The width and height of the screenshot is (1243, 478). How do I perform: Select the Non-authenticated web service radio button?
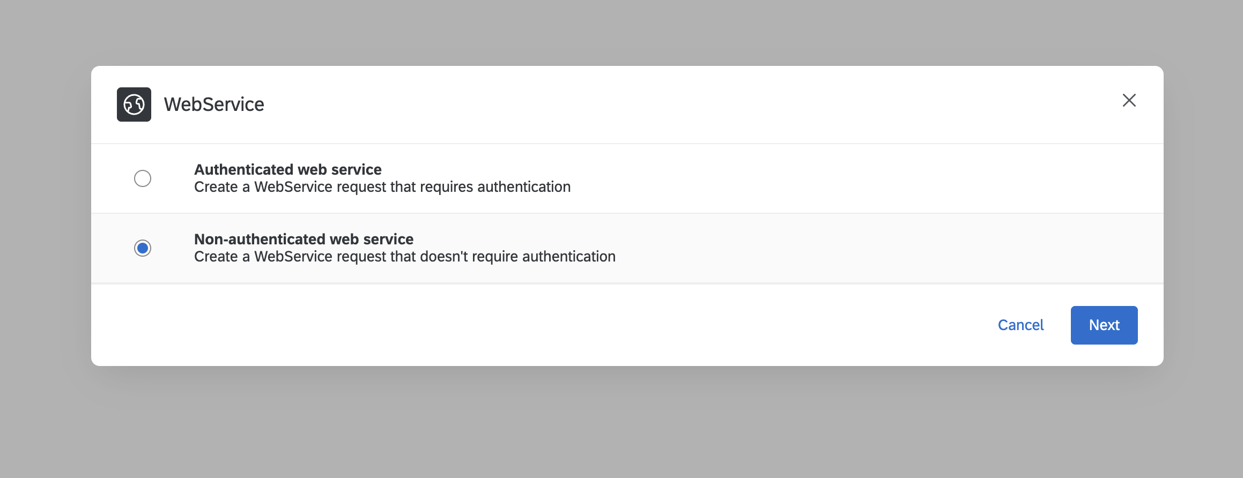pos(143,248)
